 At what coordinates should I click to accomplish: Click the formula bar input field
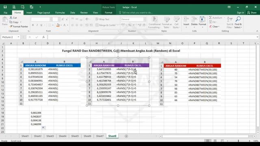tap(152, 37)
